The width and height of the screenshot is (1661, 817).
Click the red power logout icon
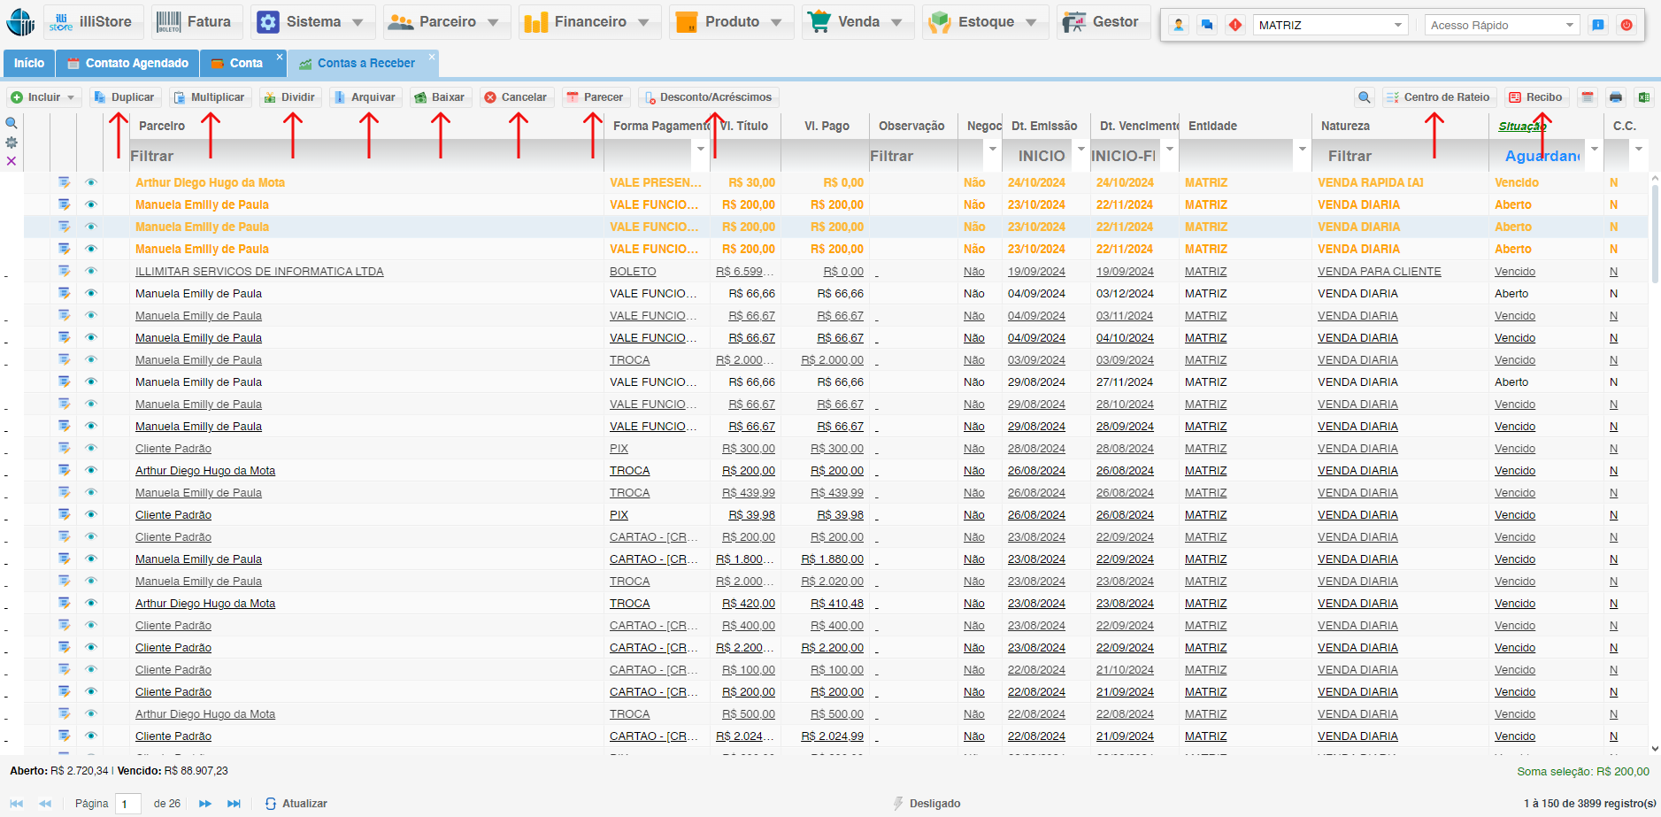1626,25
